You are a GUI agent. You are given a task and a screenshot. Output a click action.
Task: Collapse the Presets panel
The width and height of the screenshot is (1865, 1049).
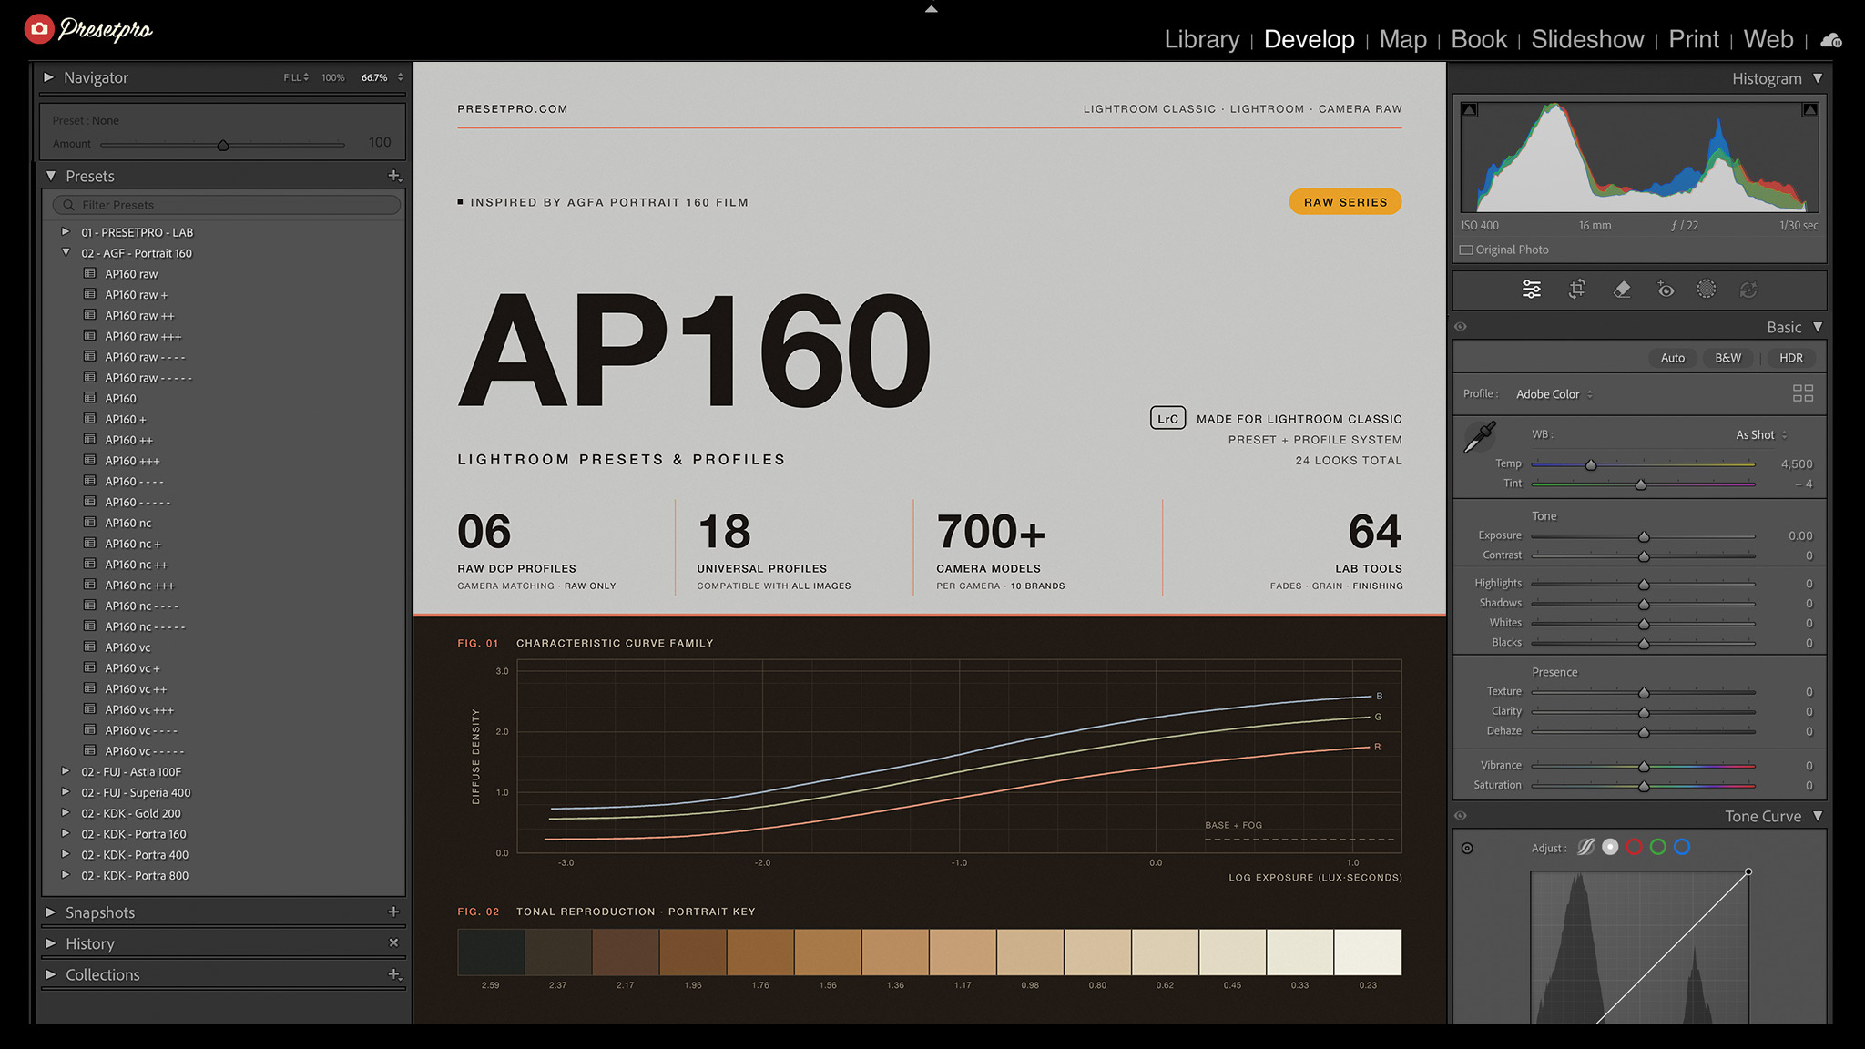click(x=51, y=176)
